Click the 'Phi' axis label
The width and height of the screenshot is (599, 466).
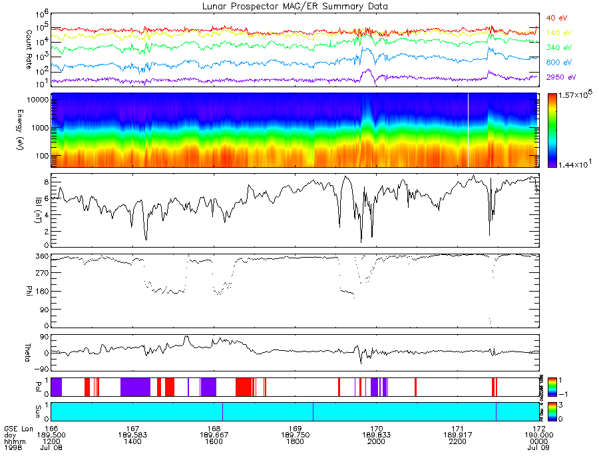(x=29, y=290)
